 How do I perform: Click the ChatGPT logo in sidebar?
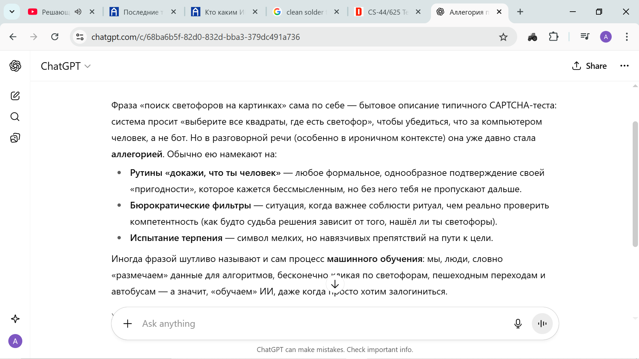pos(15,66)
